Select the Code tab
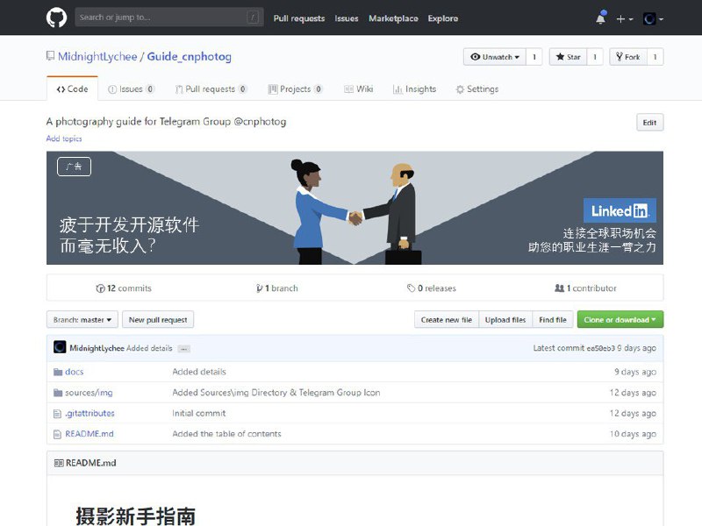Screen dimensions: 702x526 [72, 89]
